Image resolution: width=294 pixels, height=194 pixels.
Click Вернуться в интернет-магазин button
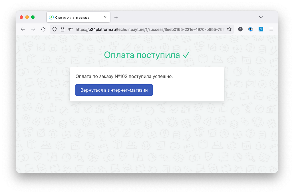114,90
